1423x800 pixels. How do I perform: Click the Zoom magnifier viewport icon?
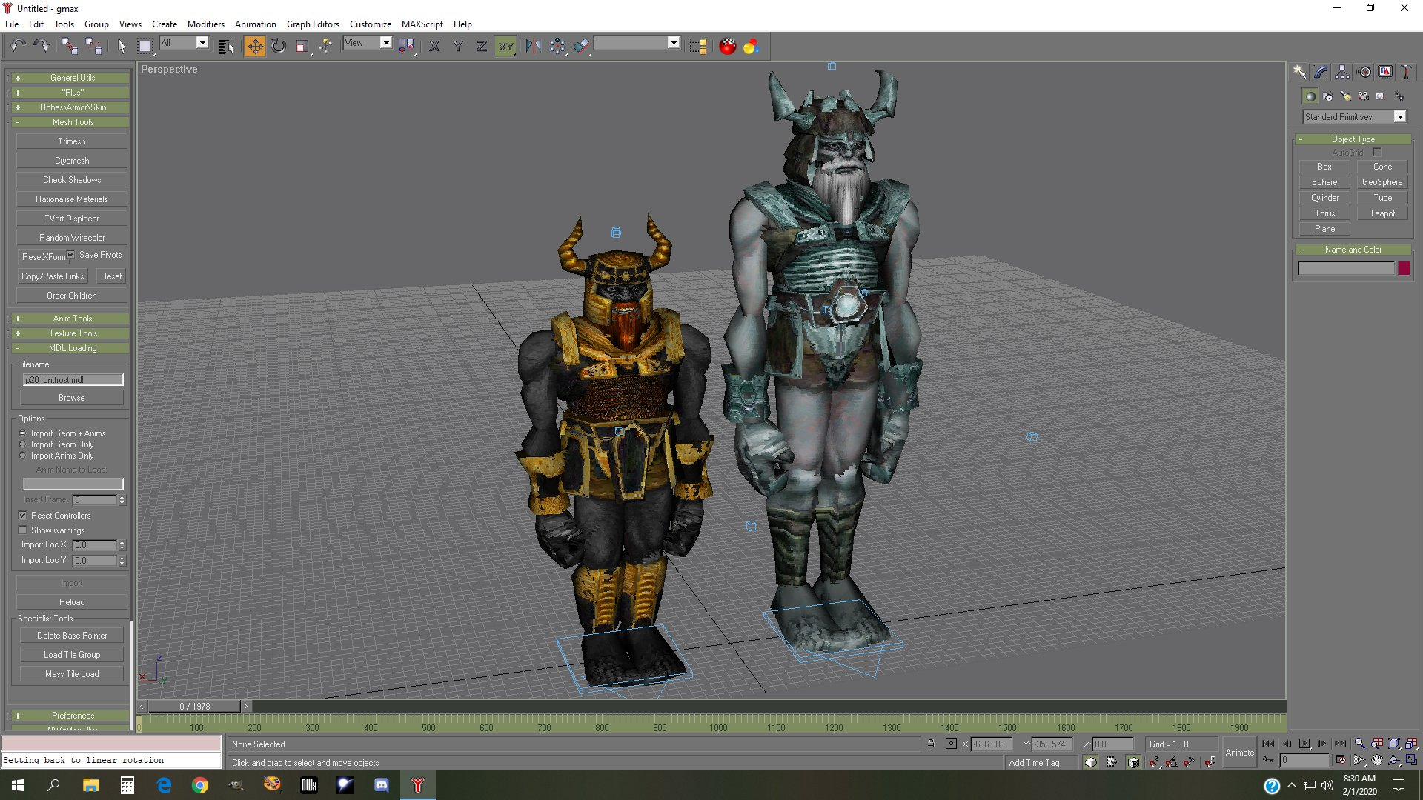pos(1359,744)
